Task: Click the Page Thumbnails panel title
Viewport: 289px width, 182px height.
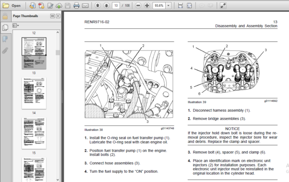Action: (x=26, y=16)
